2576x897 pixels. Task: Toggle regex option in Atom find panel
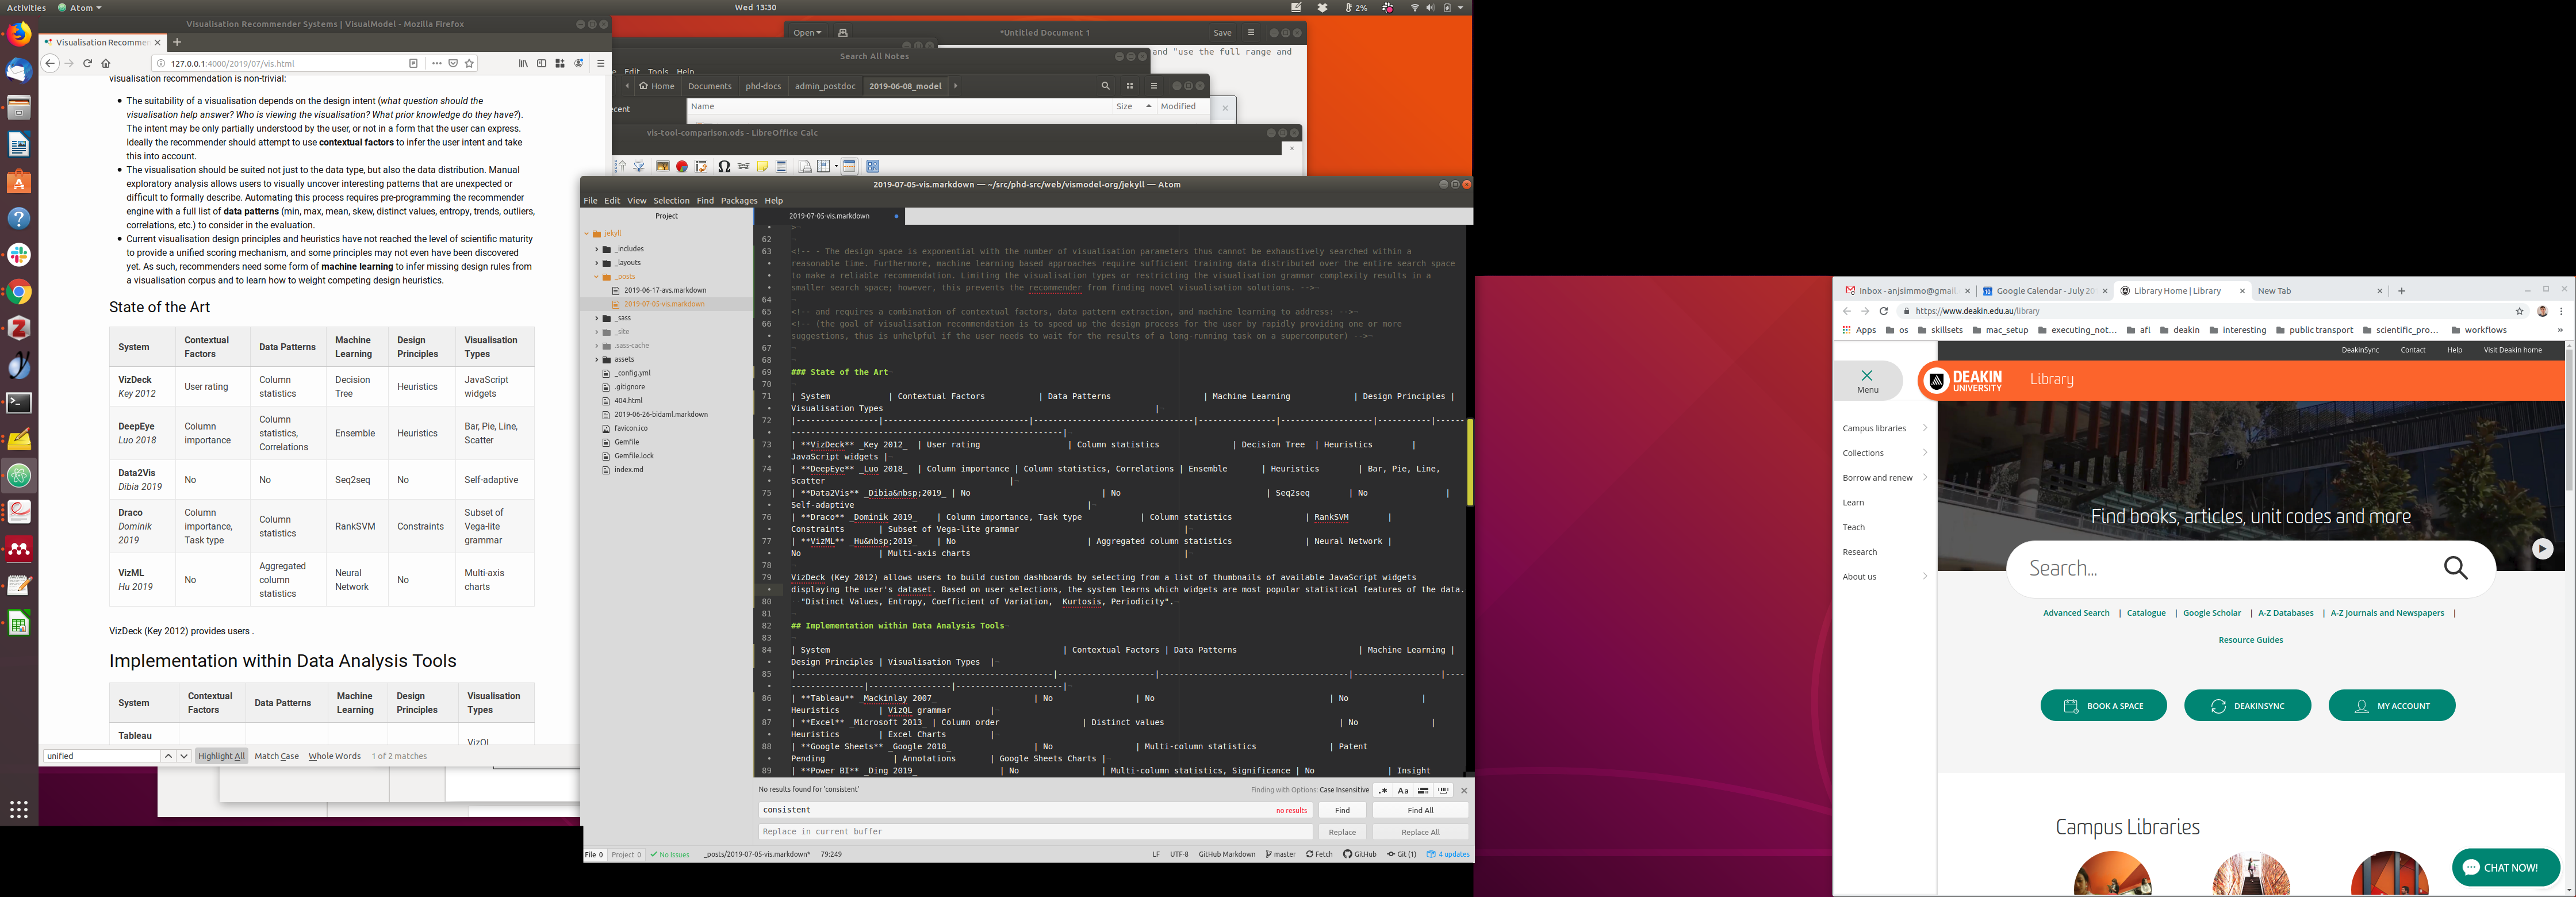(x=1383, y=790)
